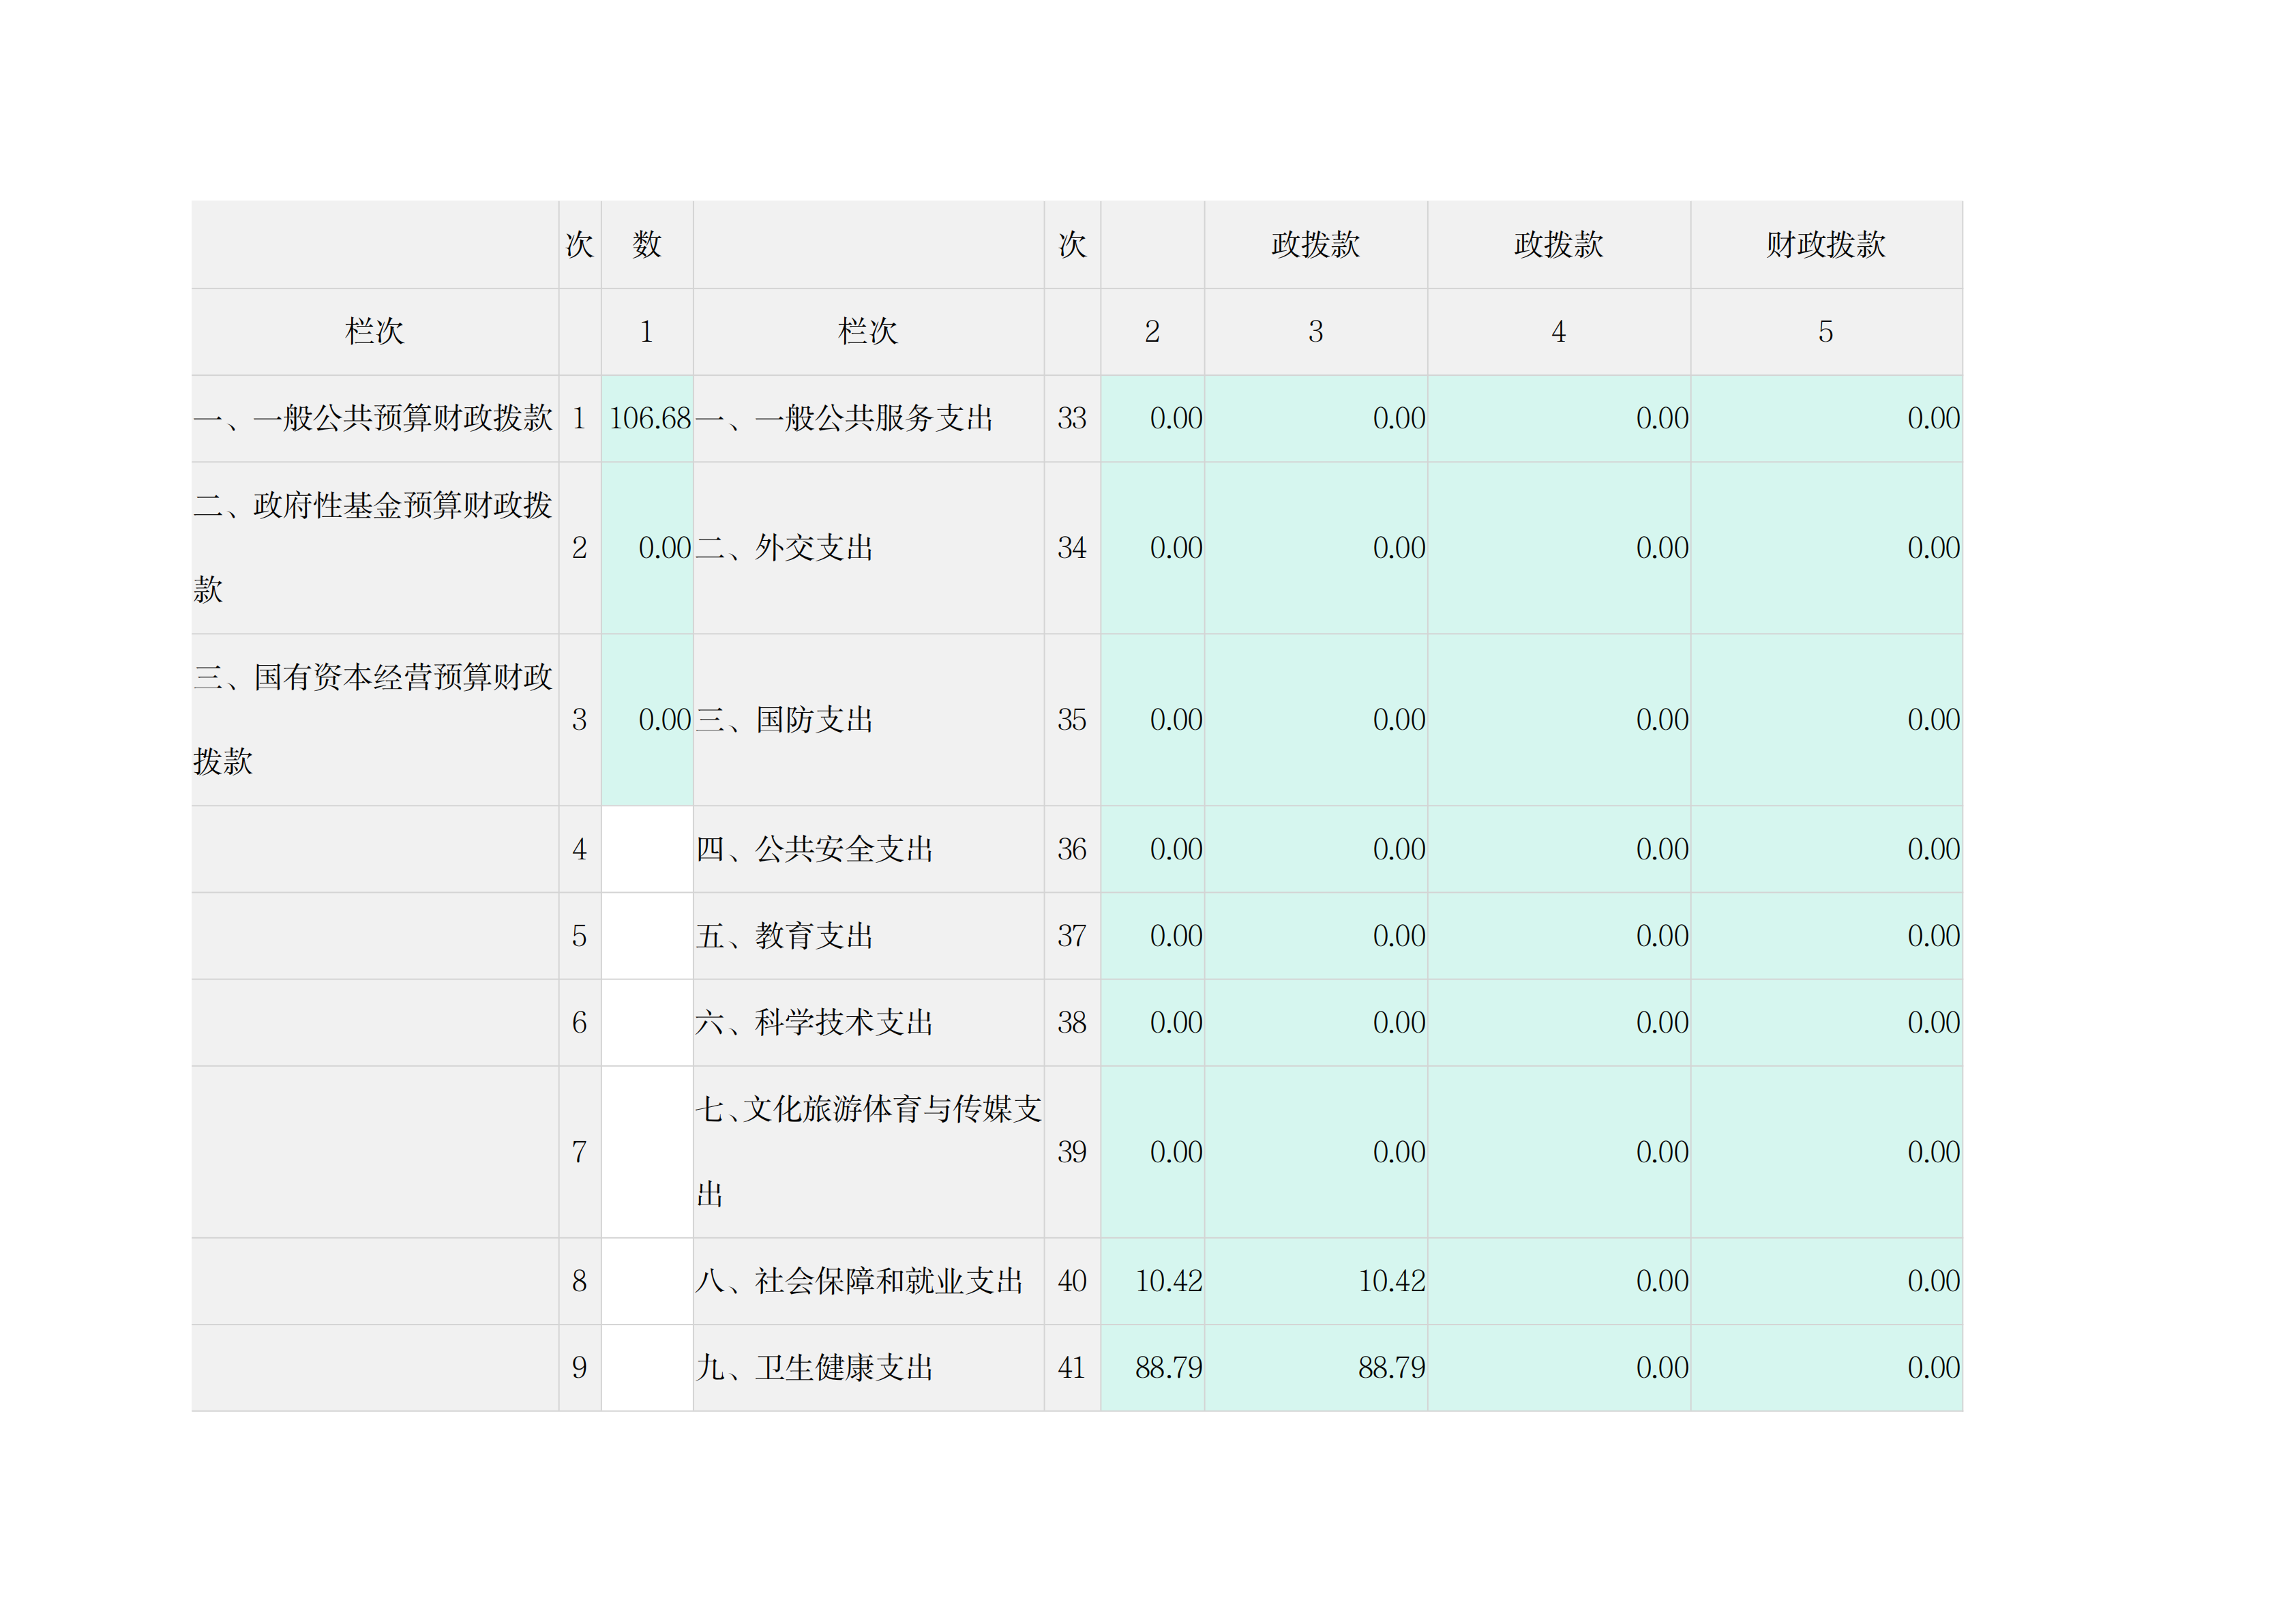
Task: Click left line number 6 before 科学技术支出
Action: (580, 1022)
